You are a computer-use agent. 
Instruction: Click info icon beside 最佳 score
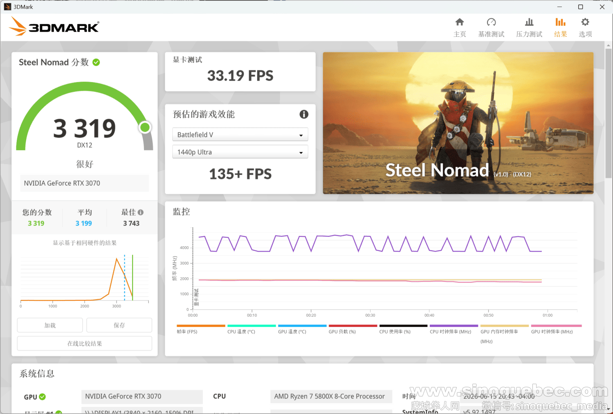tap(141, 212)
